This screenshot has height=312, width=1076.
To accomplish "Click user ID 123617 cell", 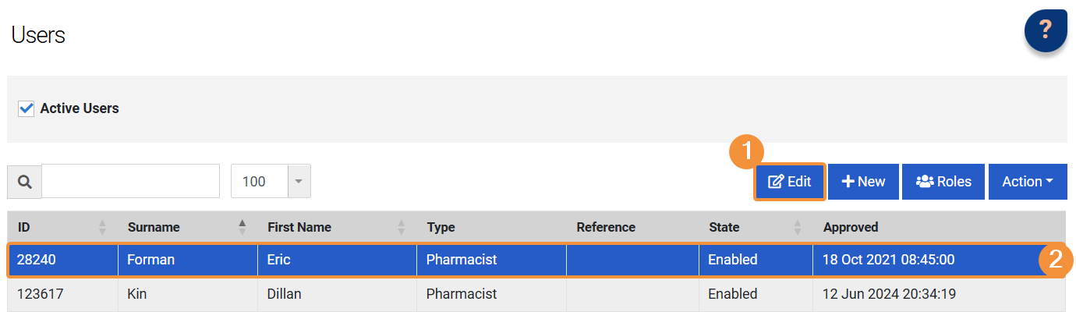I will point(41,295).
